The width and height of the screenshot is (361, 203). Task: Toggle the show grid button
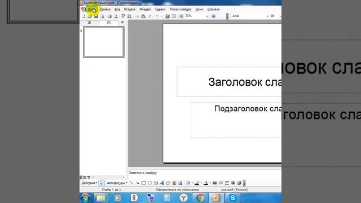coord(181,16)
